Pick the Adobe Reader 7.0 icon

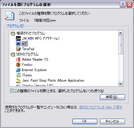(x=18, y=59)
